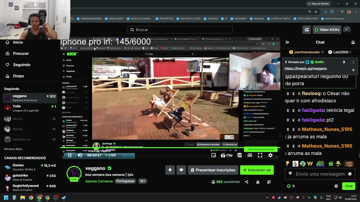The width and height of the screenshot is (360, 202).
Task: Report the stream with the siren icon
Action: 258,182
